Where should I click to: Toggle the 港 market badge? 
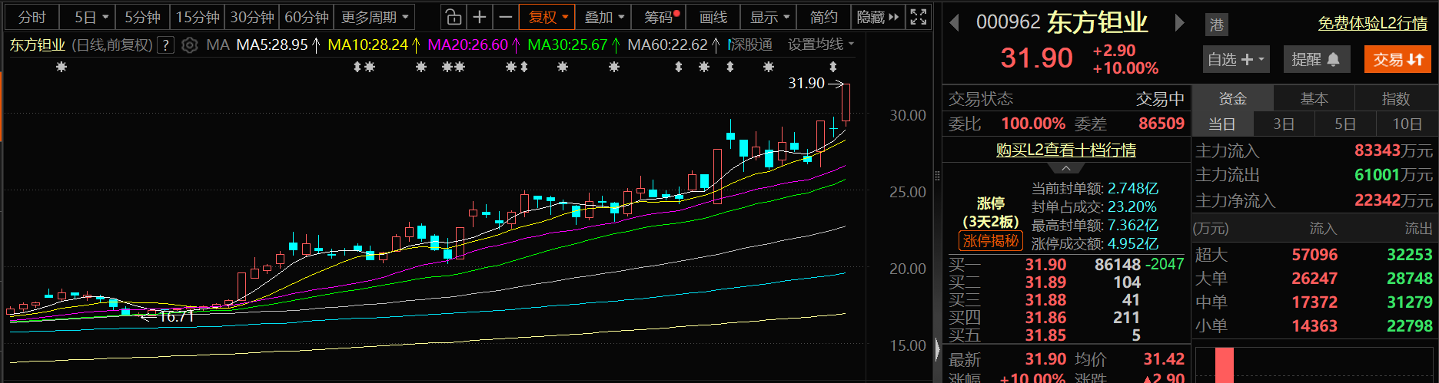pyautogui.click(x=1216, y=25)
